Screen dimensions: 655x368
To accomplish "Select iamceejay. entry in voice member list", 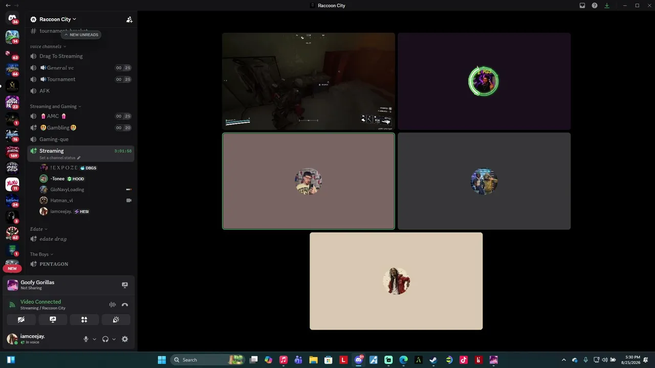I will 85,211.
